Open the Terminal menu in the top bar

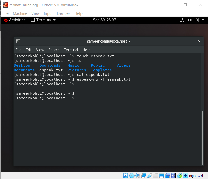click(43, 20)
